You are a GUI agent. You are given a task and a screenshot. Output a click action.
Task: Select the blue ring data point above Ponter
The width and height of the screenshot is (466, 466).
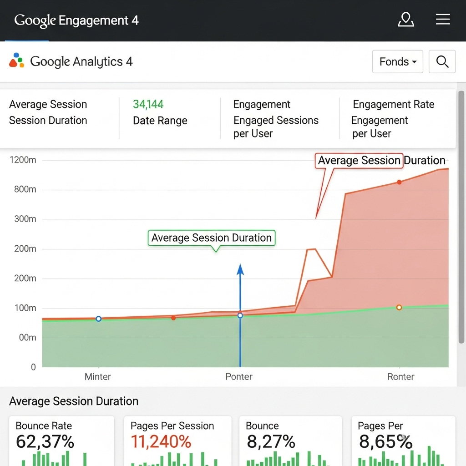coord(240,316)
